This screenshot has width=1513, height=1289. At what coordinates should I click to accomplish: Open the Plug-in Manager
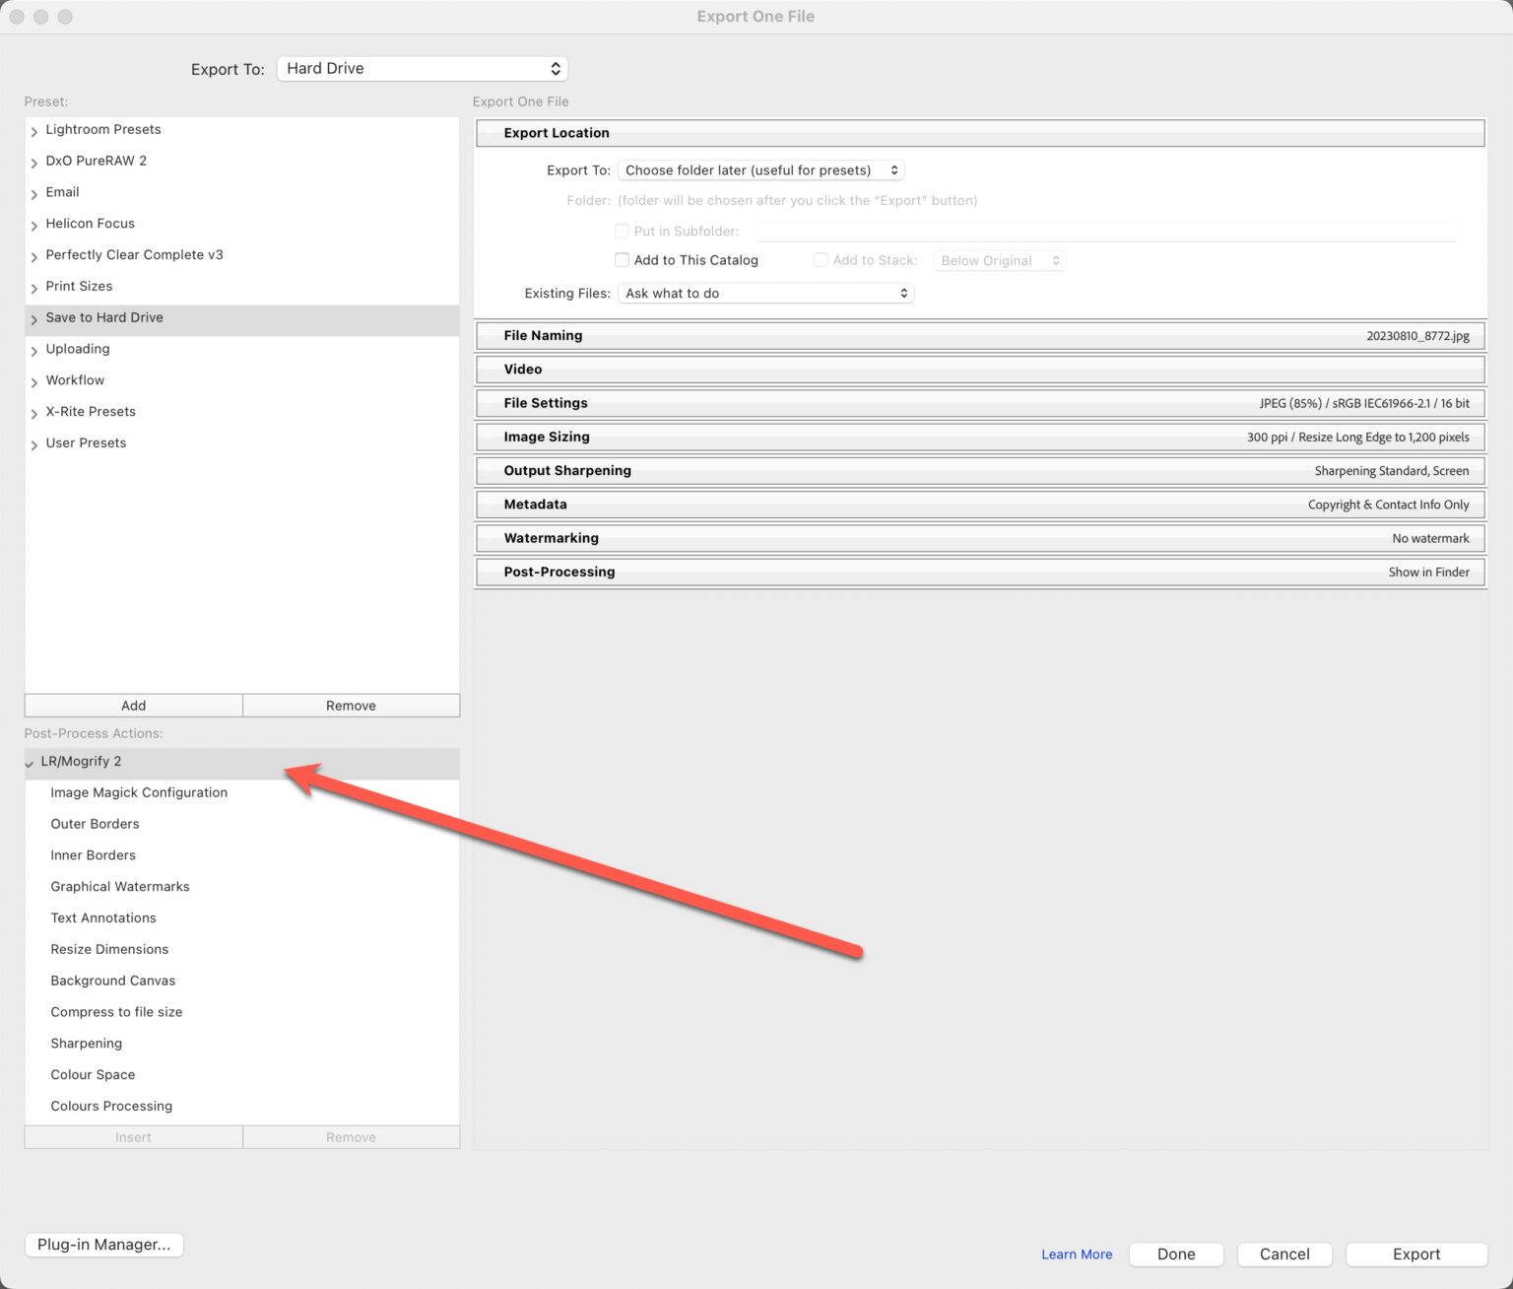tap(102, 1244)
